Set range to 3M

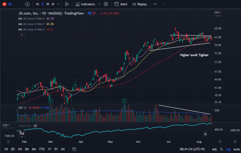click(27, 149)
